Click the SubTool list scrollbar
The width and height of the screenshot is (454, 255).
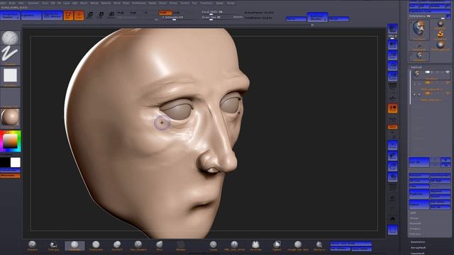410,88
